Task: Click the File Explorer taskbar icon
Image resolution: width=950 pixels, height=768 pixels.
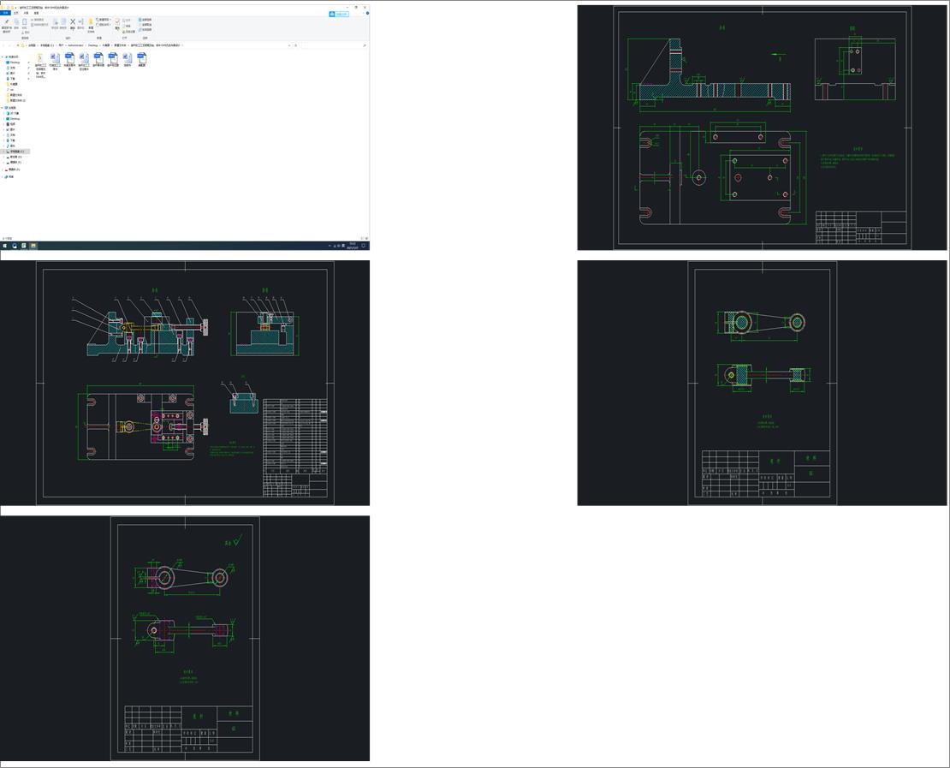Action: click(33, 246)
